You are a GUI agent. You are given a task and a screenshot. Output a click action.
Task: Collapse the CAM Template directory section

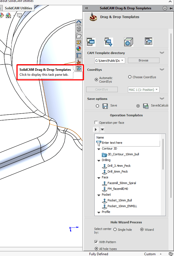tap(162, 53)
